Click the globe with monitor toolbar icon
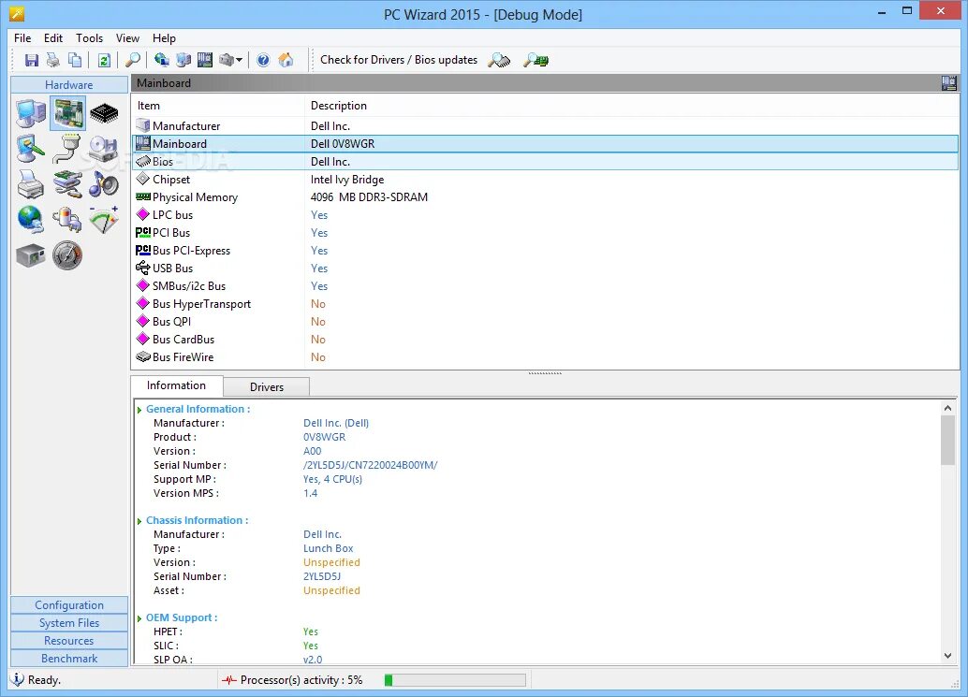The image size is (968, 697). coord(162,60)
